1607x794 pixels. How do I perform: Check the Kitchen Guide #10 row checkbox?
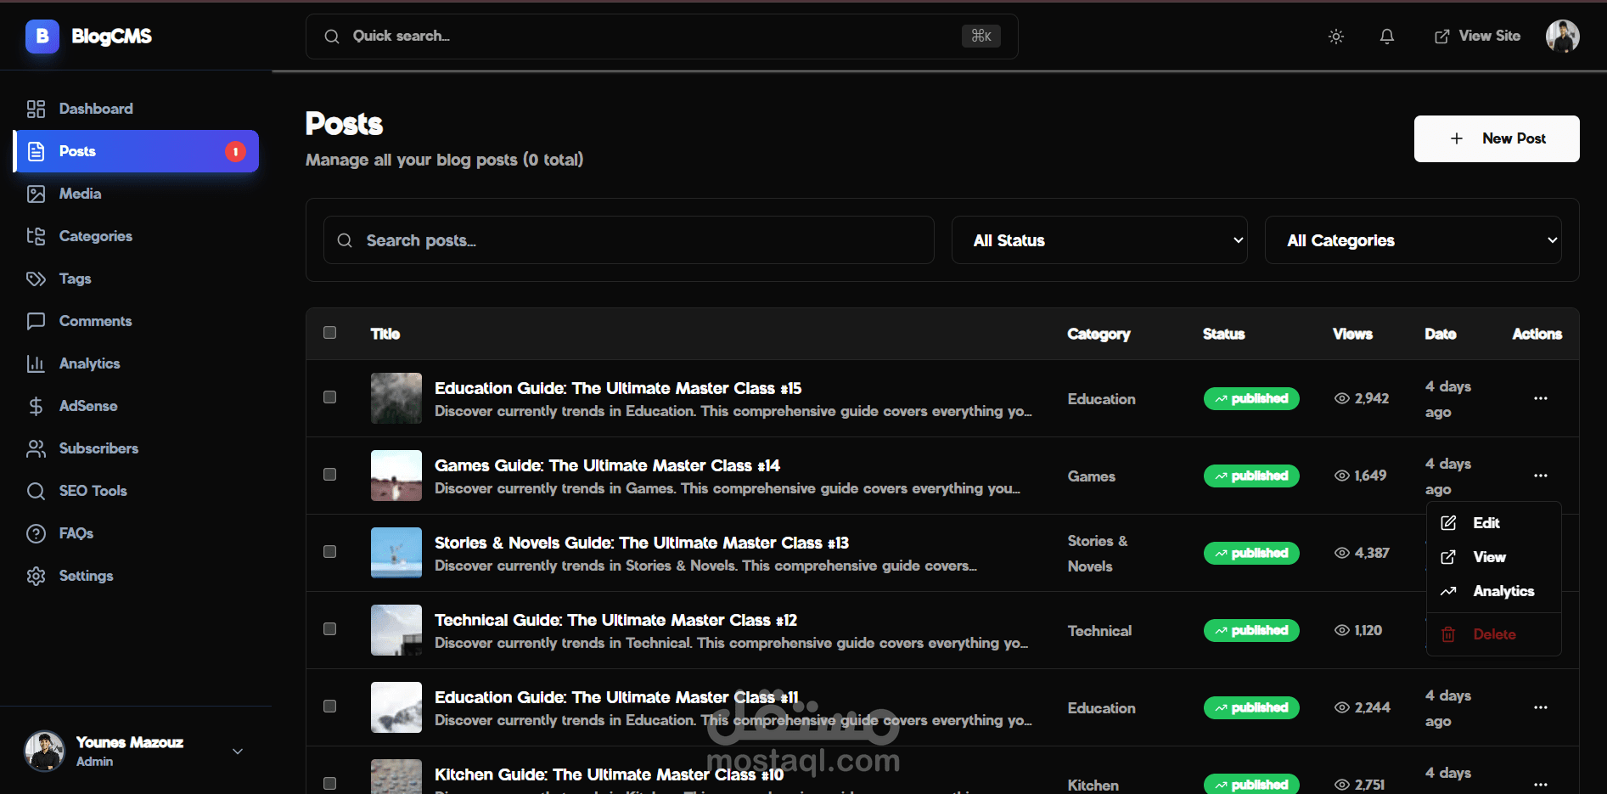coord(330,783)
